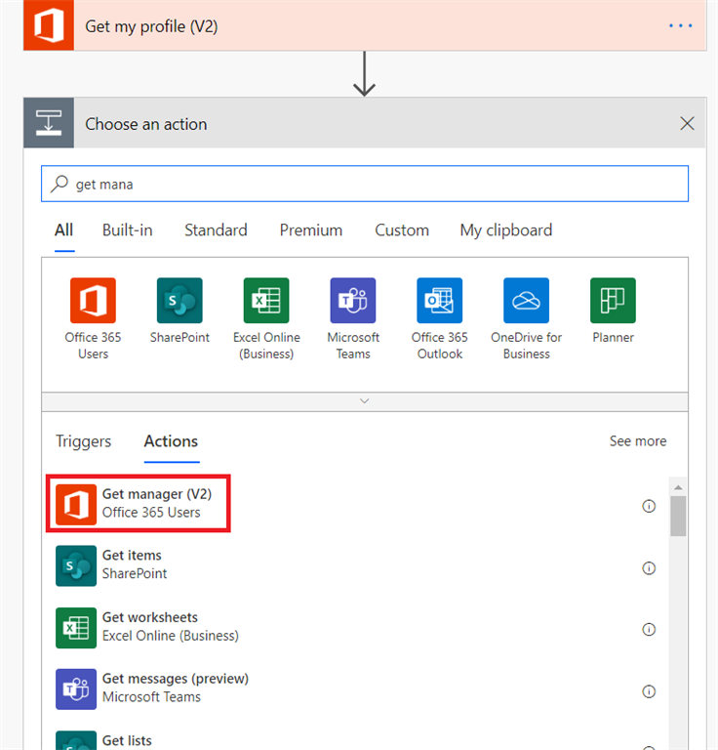718x750 pixels.
Task: Click the magnifier search icon
Action: 60,184
